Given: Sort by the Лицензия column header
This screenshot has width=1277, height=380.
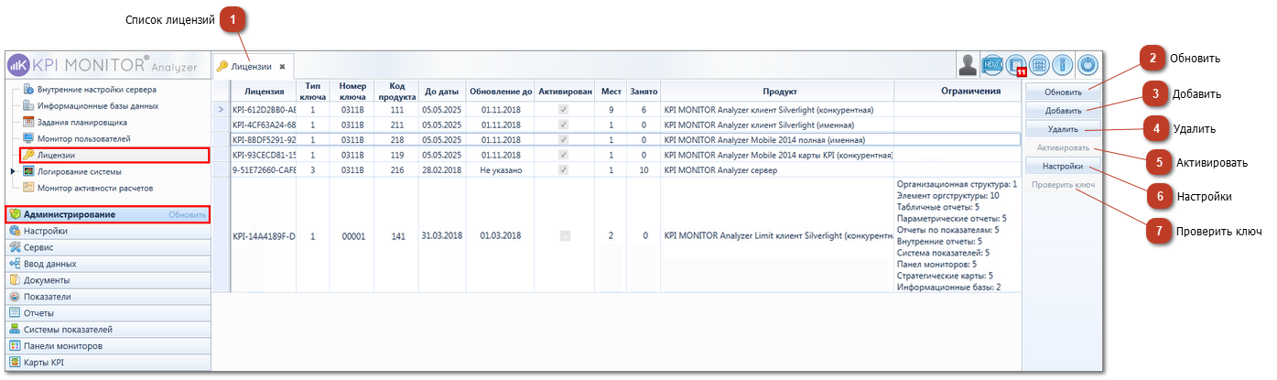Looking at the screenshot, I should [264, 92].
